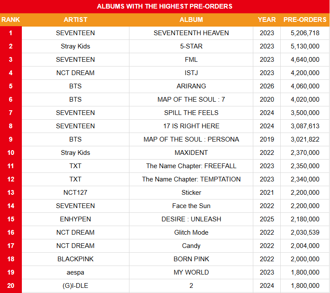Screen dimensions: 330x293
Task: Click the year cell 2021
Action: (267, 193)
